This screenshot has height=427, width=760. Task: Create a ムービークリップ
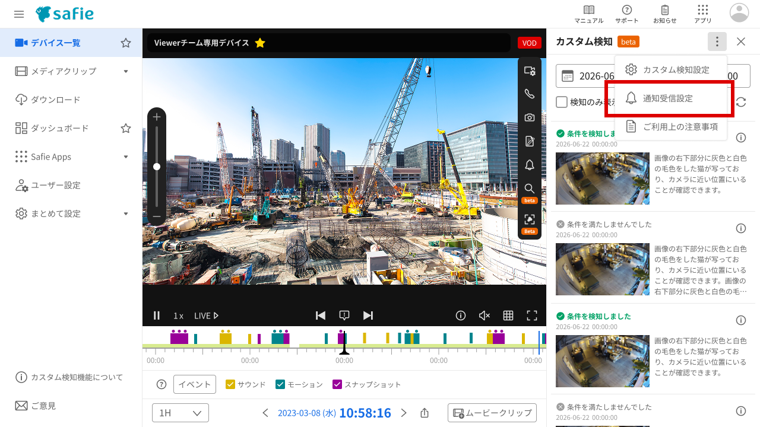point(492,413)
